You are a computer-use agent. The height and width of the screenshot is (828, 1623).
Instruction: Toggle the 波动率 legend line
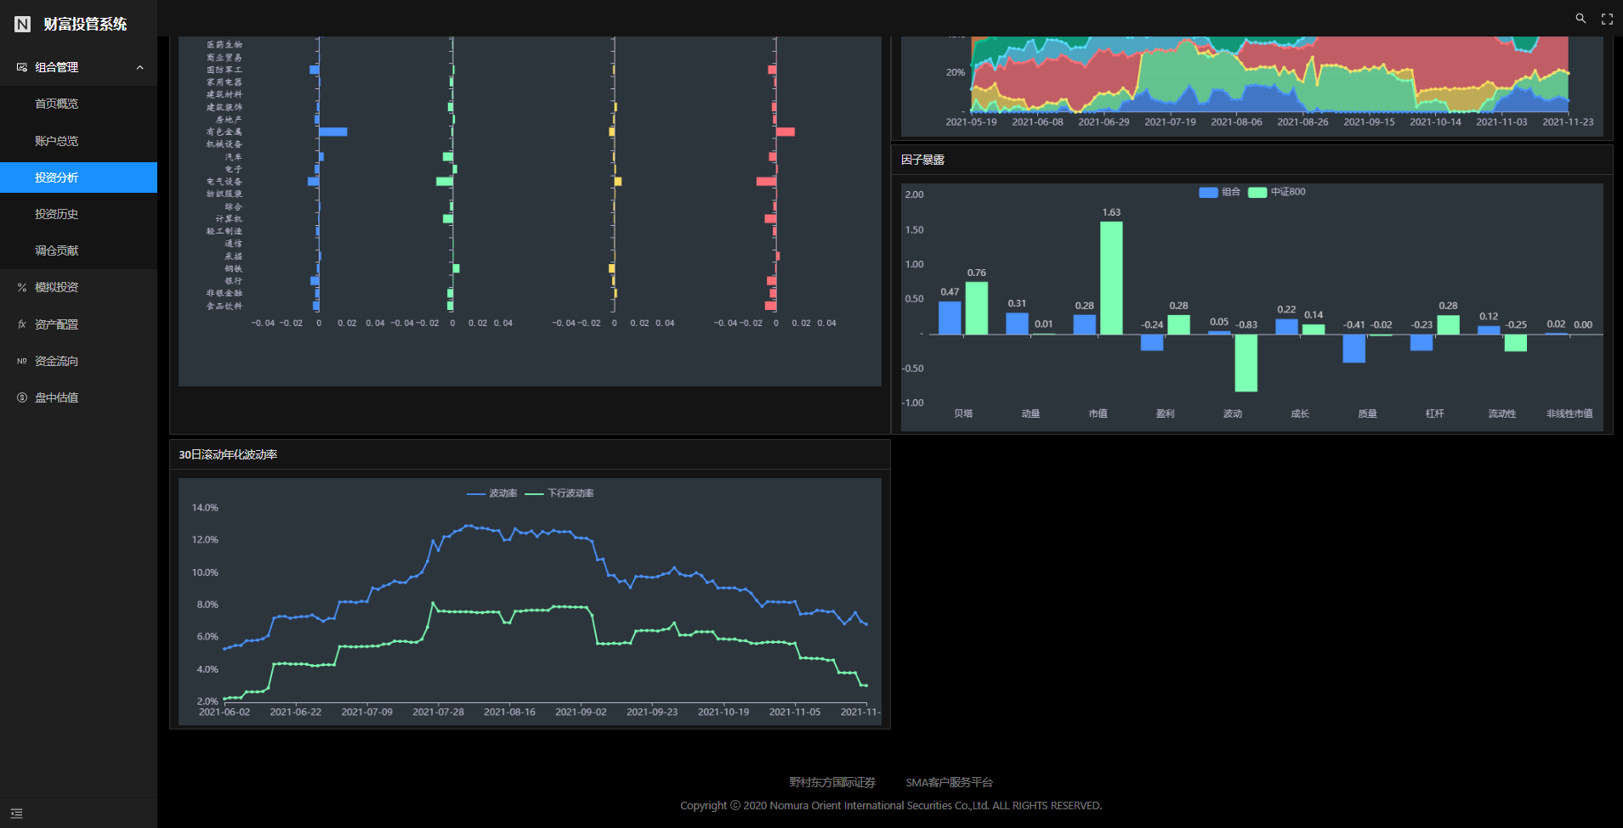pos(492,493)
